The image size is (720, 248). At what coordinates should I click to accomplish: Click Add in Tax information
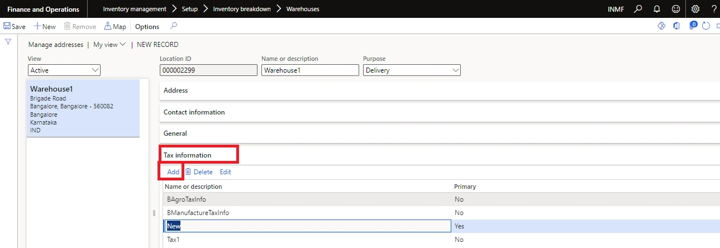(x=173, y=172)
